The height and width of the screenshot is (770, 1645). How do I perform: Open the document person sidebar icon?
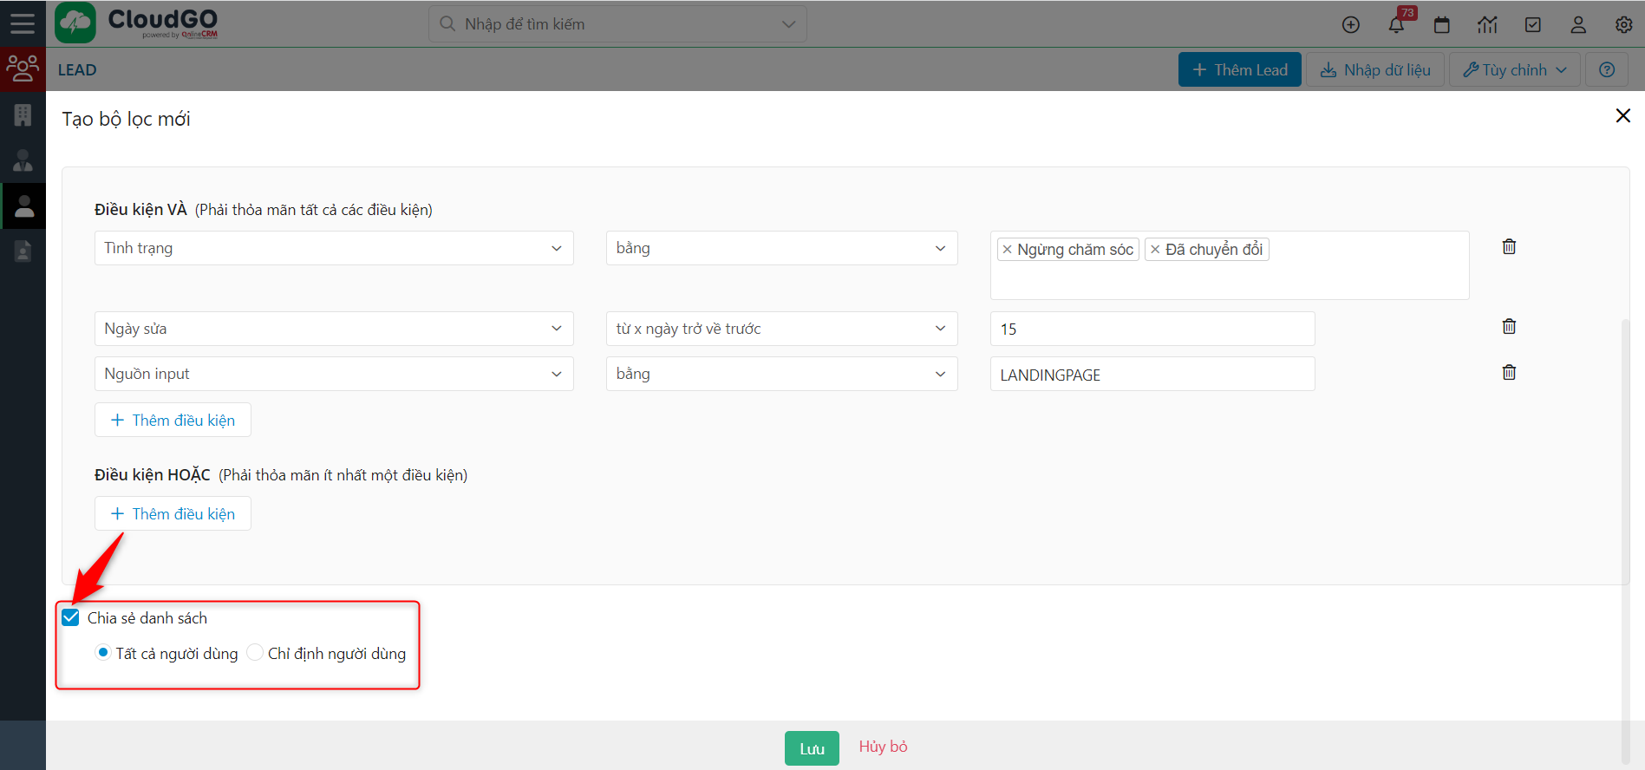coord(23,251)
